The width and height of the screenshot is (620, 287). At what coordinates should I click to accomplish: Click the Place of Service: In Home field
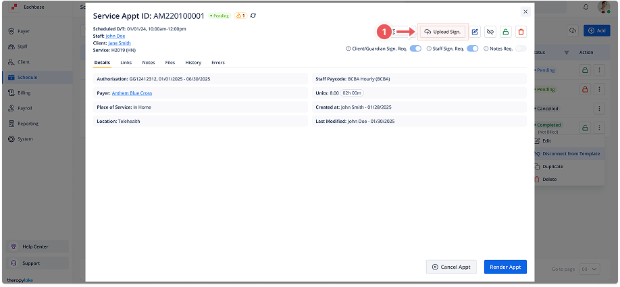click(x=200, y=107)
